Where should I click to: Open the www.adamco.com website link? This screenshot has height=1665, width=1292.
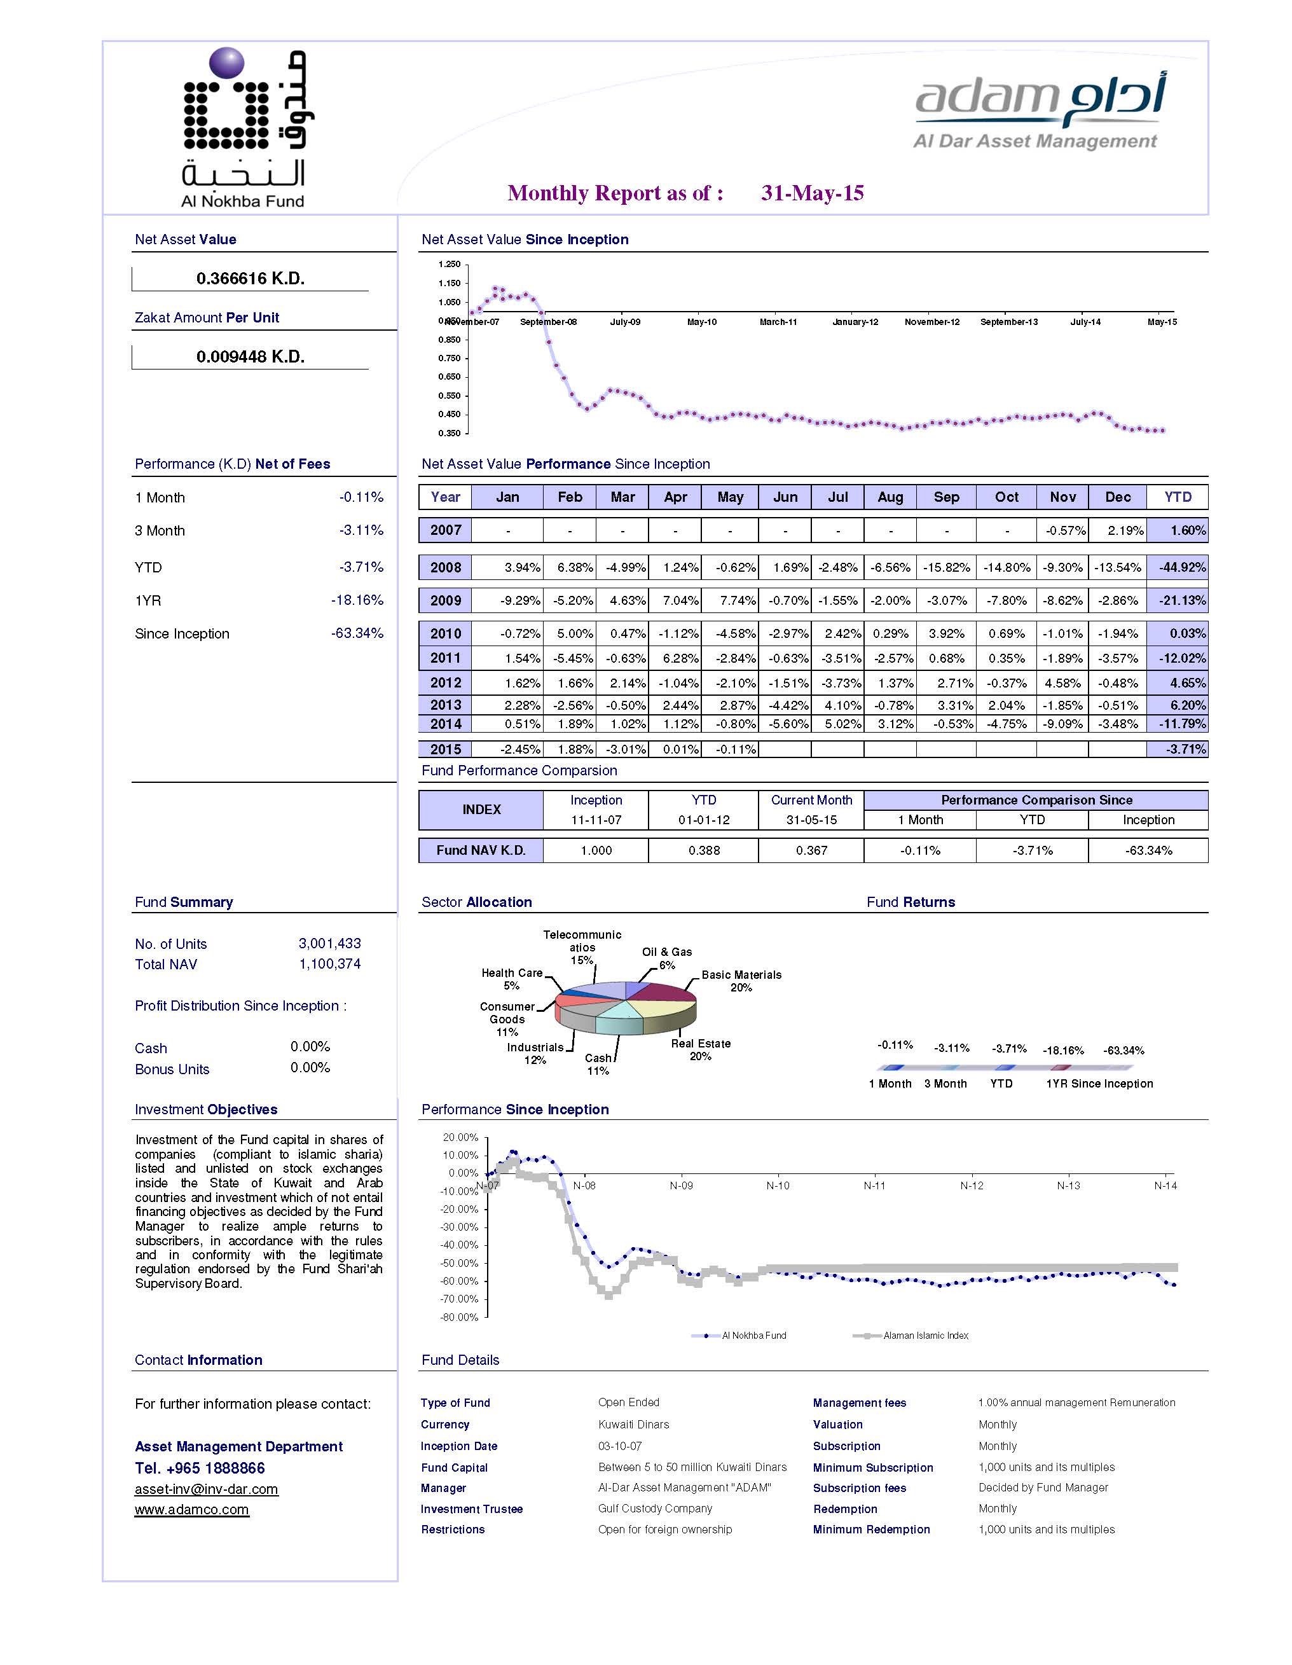coord(191,1509)
